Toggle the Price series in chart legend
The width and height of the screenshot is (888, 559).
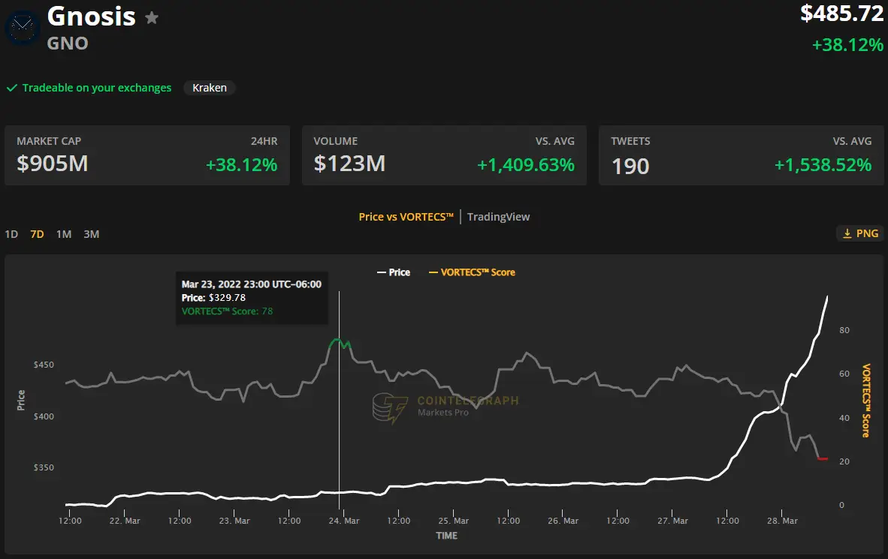[393, 272]
